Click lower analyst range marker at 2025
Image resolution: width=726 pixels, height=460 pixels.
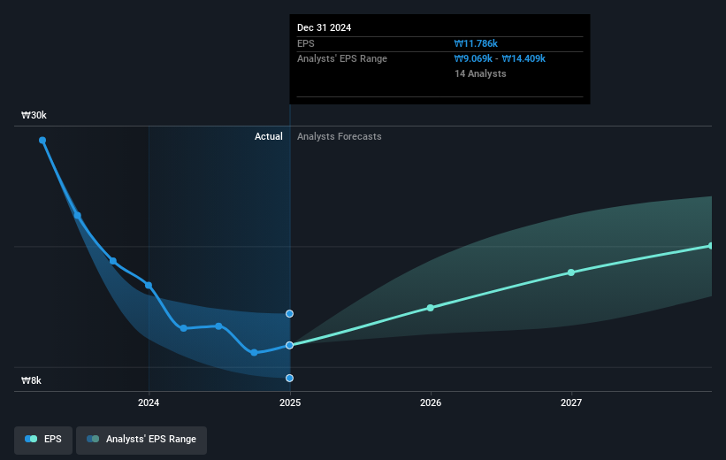coord(289,378)
